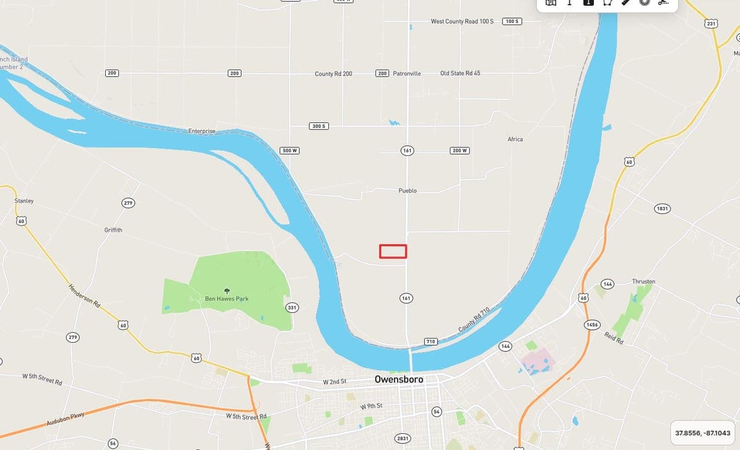Select the route path tool
The width and height of the screenshot is (740, 450).
663,2
